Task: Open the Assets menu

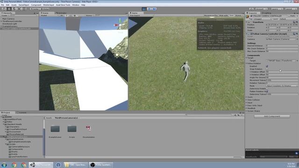Action: 14,5
